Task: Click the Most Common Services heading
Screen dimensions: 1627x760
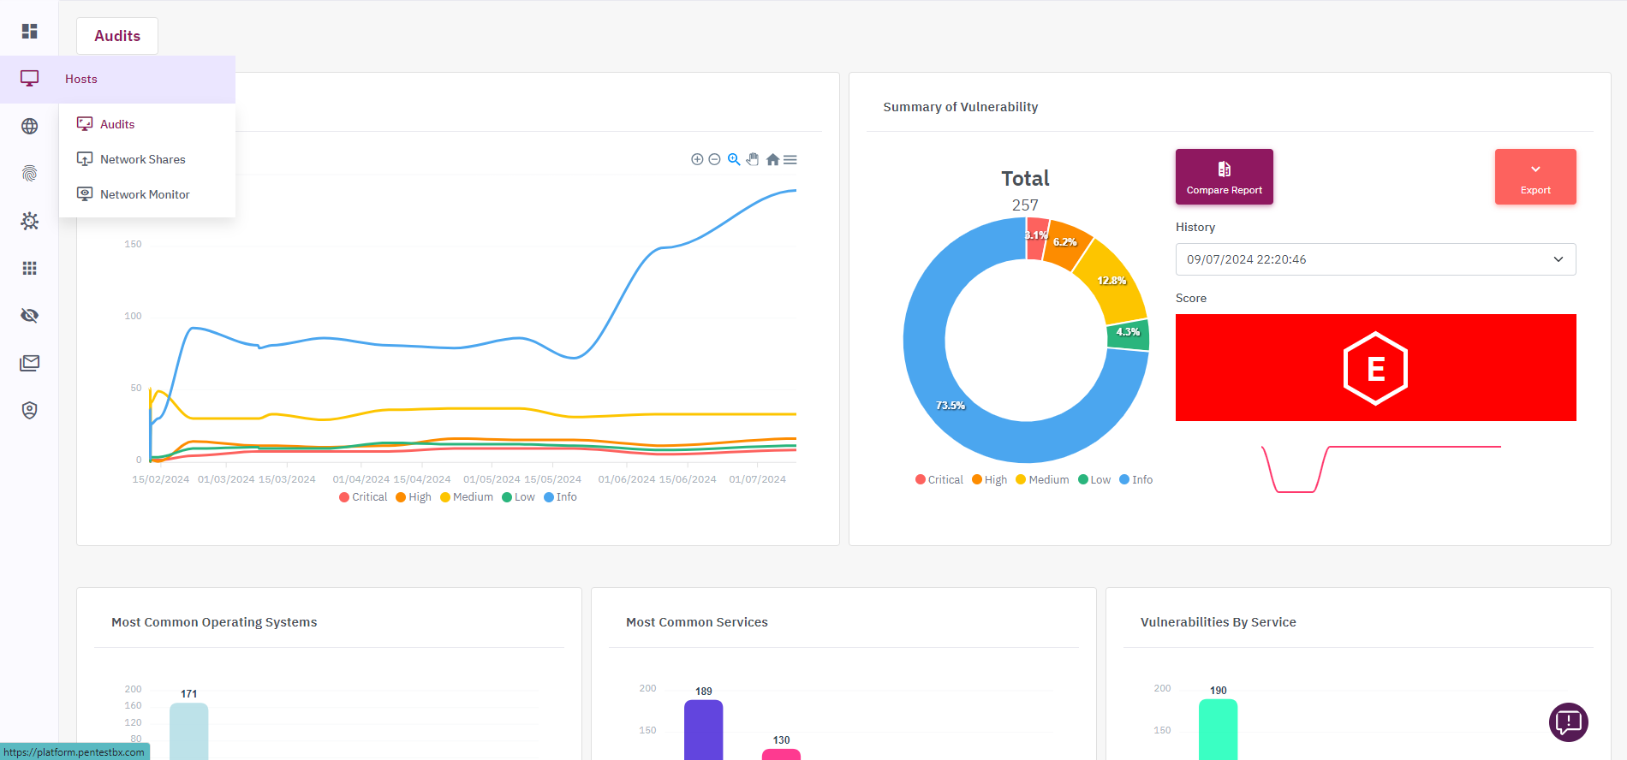Action: [x=696, y=622]
